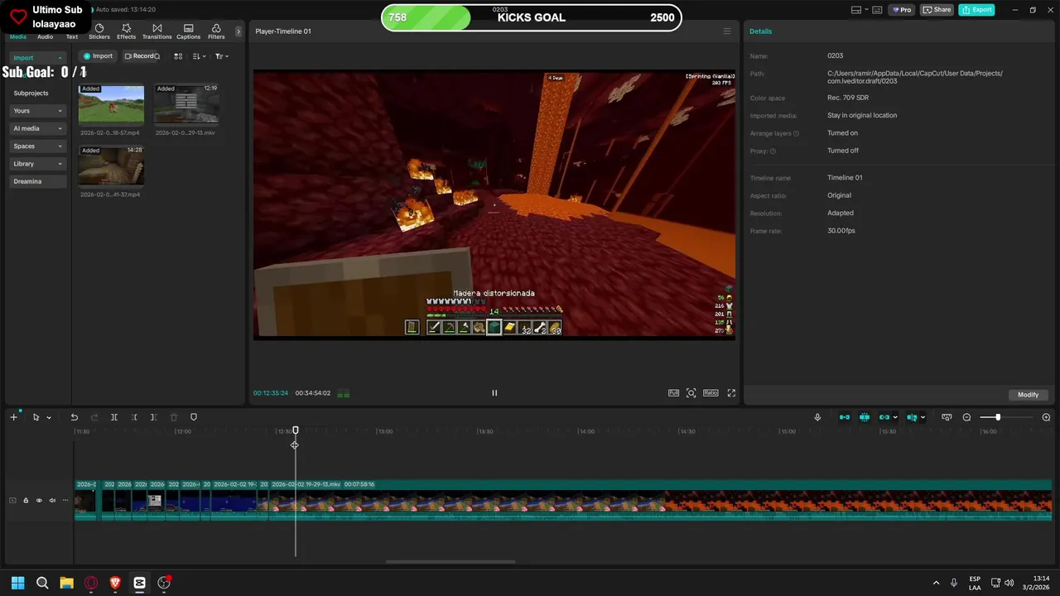
Task: Lock the main video track
Action: (x=26, y=500)
